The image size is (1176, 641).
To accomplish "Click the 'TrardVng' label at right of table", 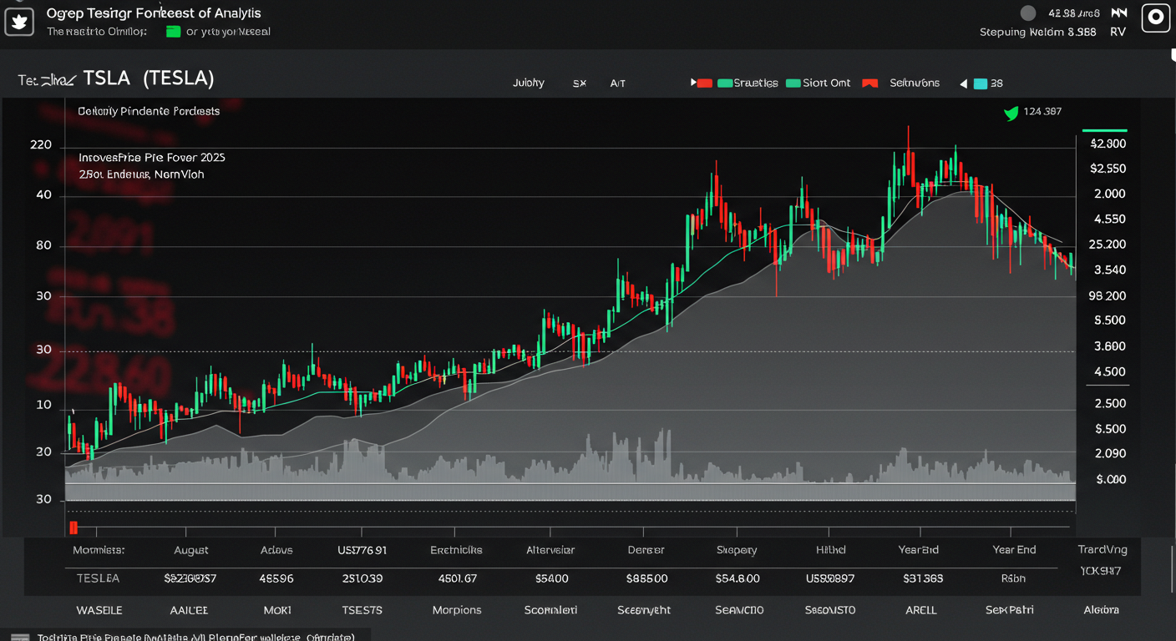I will pos(1102,550).
